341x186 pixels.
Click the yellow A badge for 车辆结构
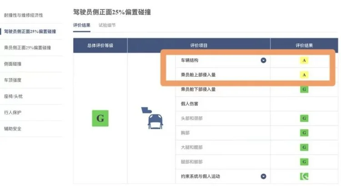304,60
